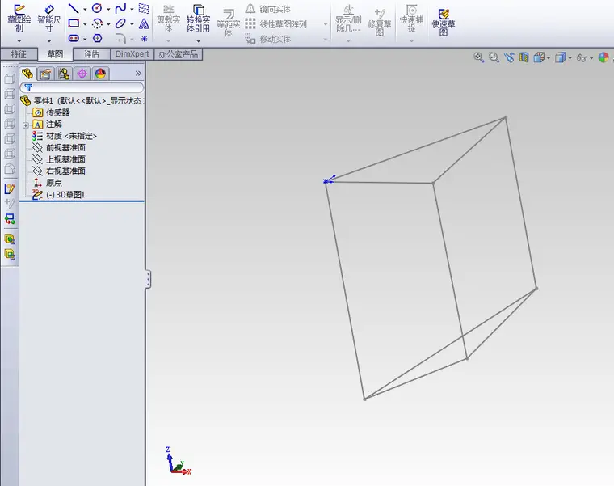Select the Ellipse sketch tool
This screenshot has width=614, height=486.
[x=120, y=23]
